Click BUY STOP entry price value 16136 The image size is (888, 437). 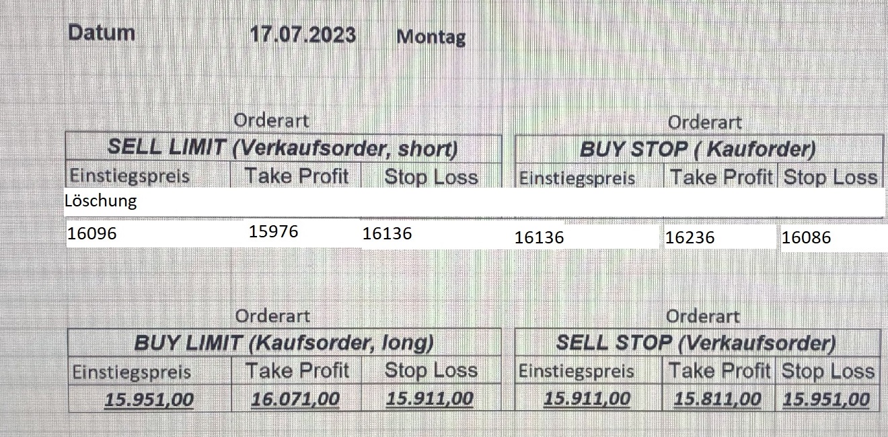tap(540, 237)
